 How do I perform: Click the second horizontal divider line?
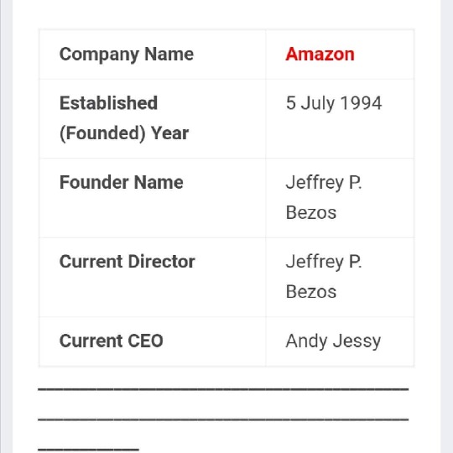[x=223, y=419]
